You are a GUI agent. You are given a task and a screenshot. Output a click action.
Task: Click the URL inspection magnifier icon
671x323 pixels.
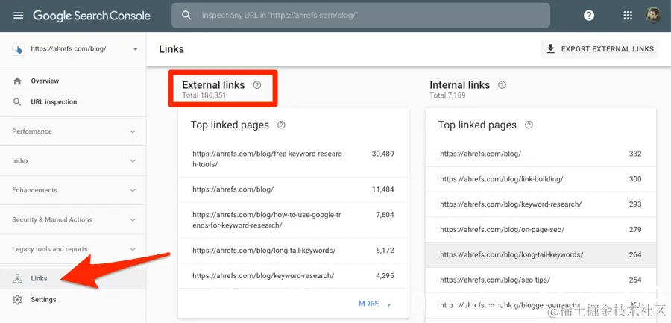coord(17,102)
